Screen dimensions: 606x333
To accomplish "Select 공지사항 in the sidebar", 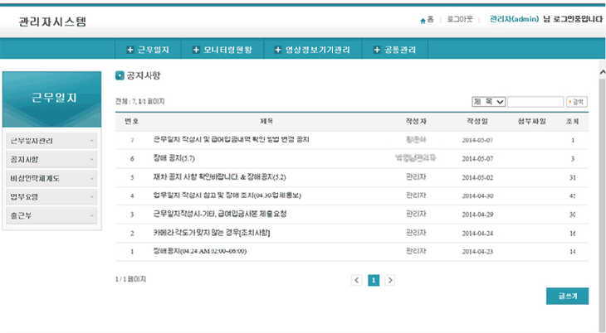I will point(51,159).
